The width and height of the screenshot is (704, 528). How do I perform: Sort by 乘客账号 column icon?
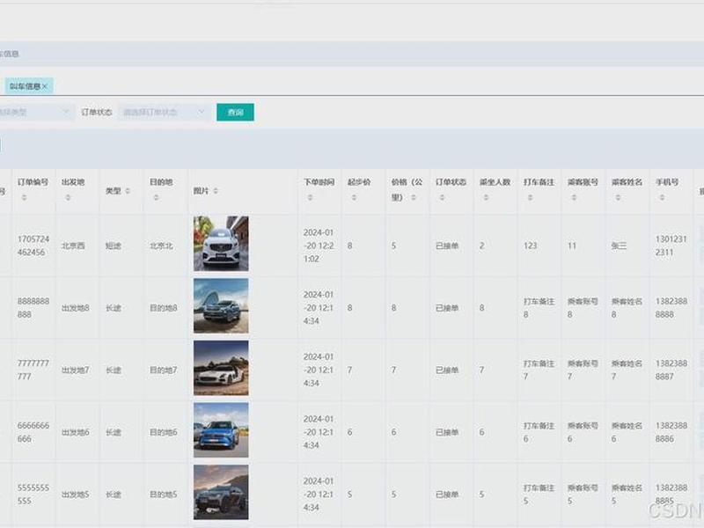[575, 197]
